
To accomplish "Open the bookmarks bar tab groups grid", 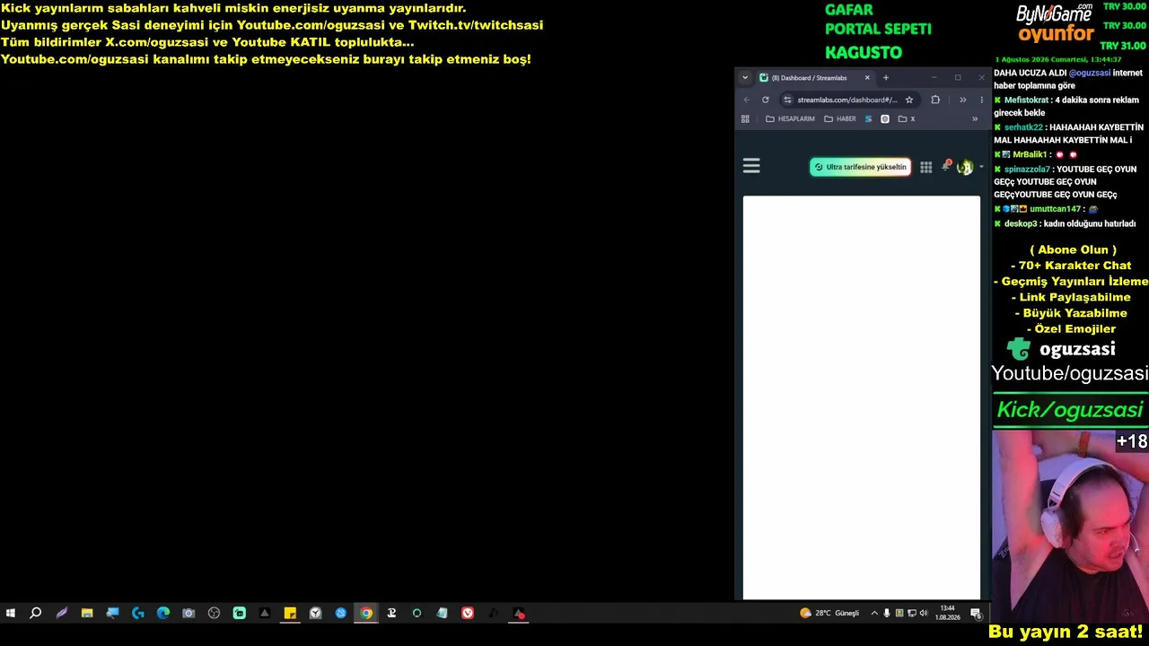I will point(745,118).
